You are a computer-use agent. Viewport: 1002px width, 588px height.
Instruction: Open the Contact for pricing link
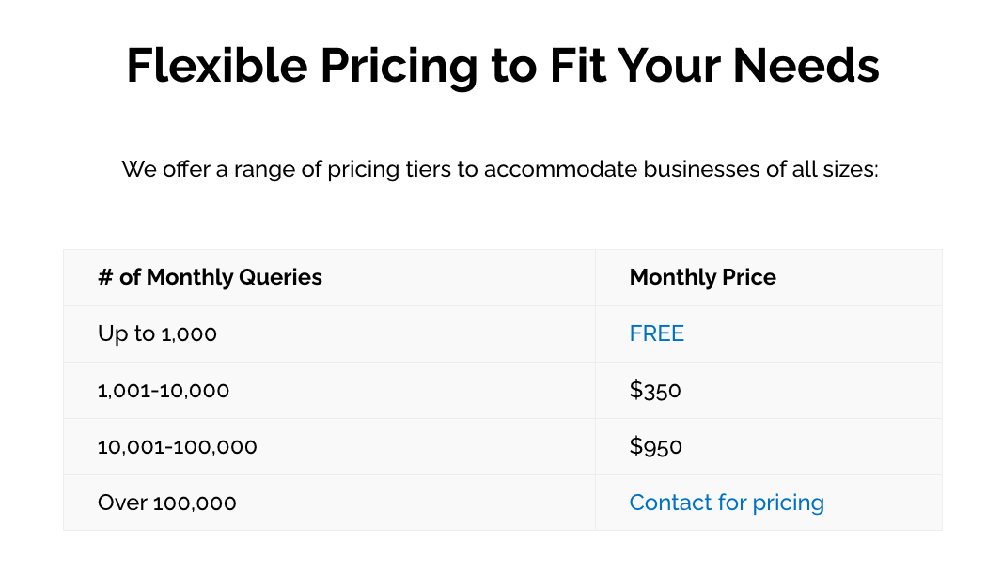click(727, 503)
